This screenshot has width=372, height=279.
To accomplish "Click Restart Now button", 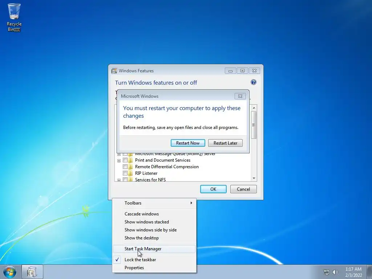I will click(188, 143).
